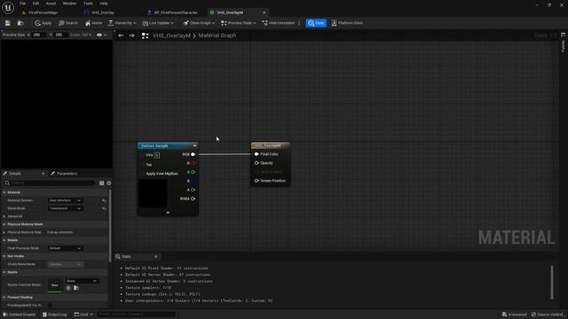Click Preview Size X input field

pos(39,35)
